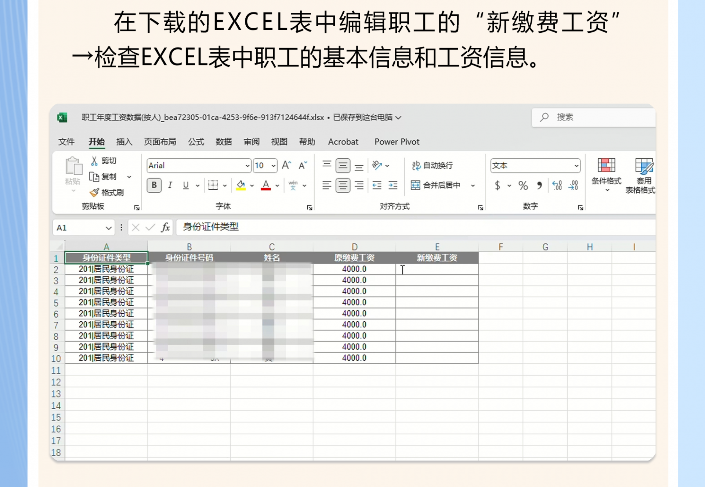Open the 公式 (Formulas) ribbon tab
Screen dimensions: 705x487
click(196, 142)
